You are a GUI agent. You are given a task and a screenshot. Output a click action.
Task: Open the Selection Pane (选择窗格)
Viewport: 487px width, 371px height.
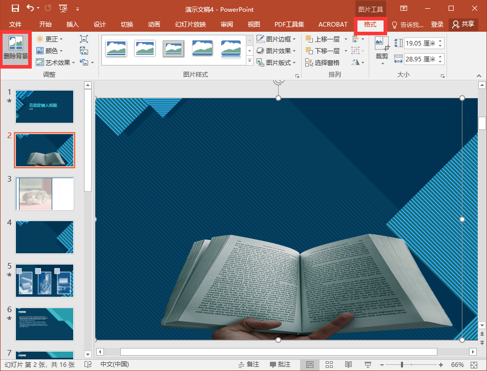point(322,62)
